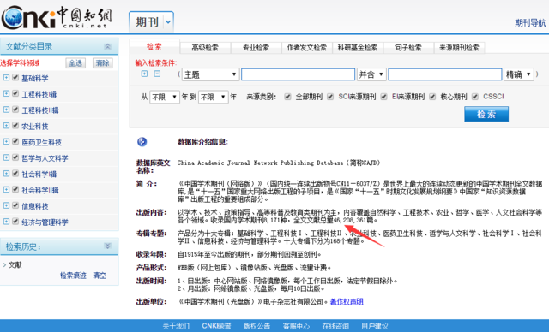Expand the 信息科技 tree node
Screen dimensions: 549x332
tap(6, 205)
